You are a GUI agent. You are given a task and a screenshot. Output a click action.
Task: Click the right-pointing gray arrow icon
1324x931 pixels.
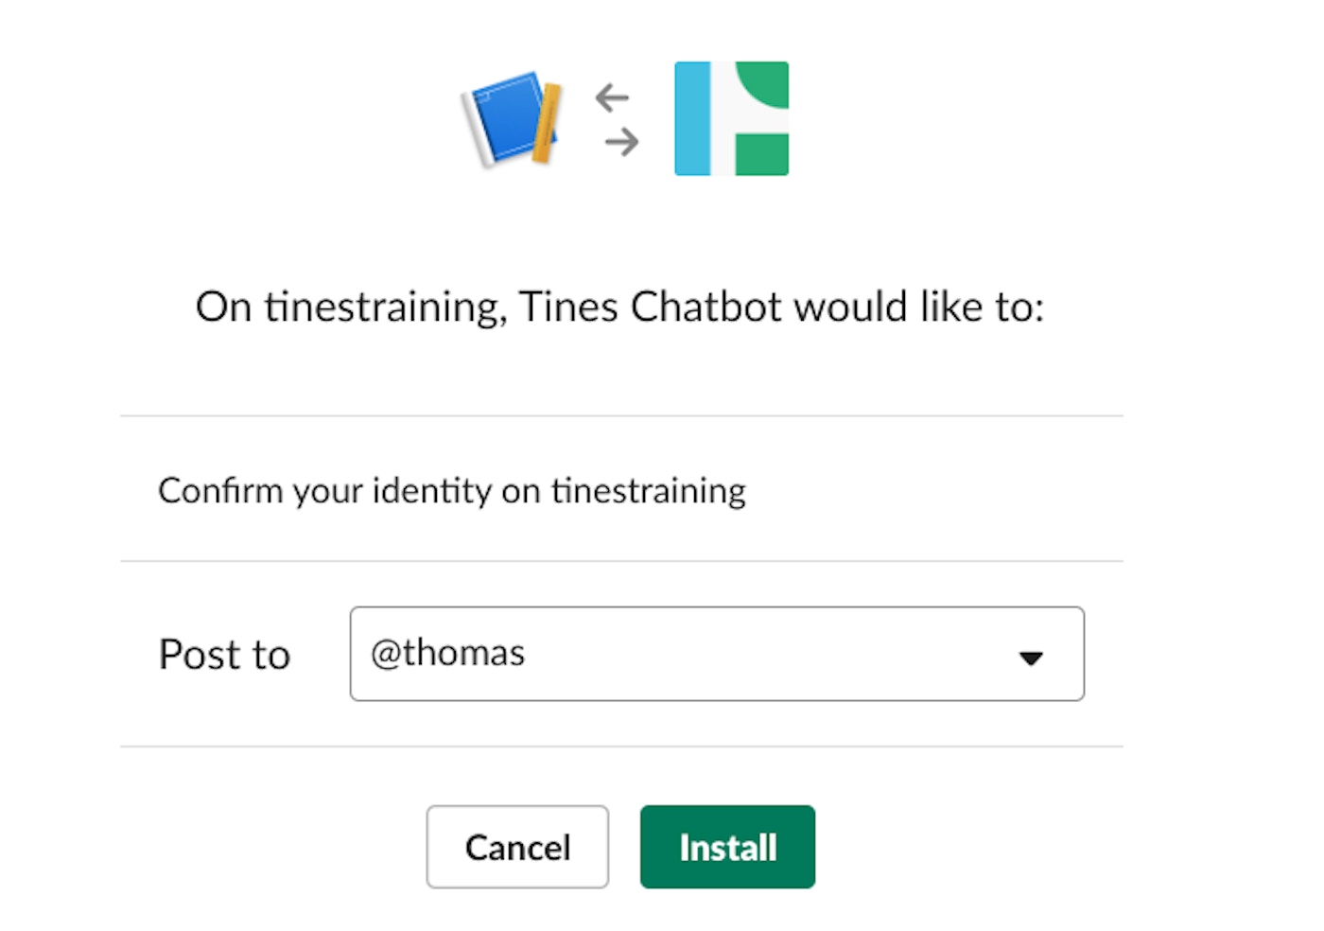621,143
